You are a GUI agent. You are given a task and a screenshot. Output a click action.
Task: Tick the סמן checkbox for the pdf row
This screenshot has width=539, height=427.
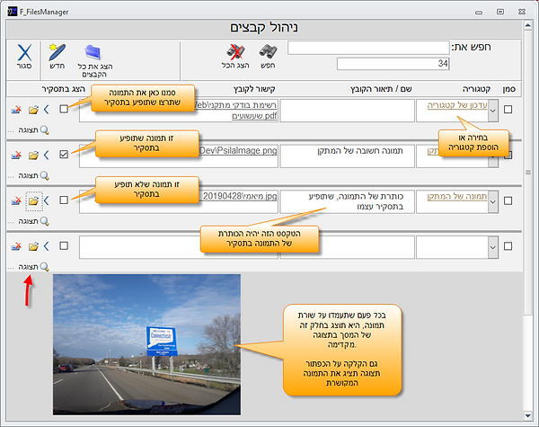coord(508,110)
